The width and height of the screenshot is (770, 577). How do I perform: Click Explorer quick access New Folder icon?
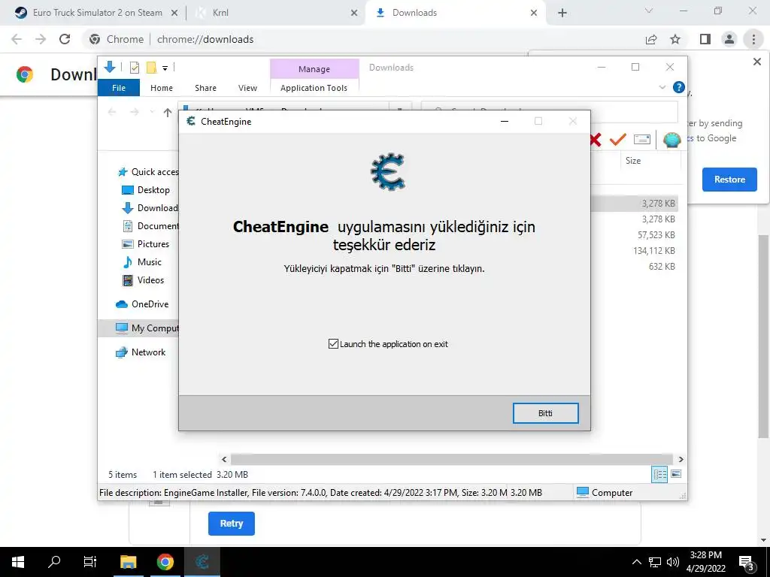tap(151, 68)
